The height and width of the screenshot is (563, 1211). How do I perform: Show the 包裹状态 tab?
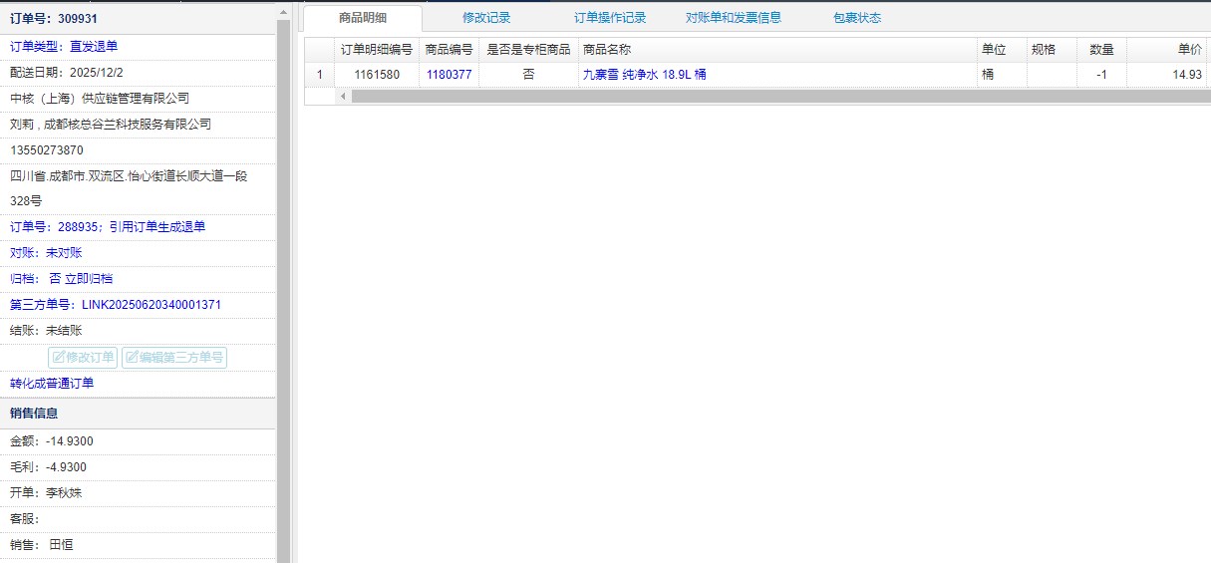point(857,18)
